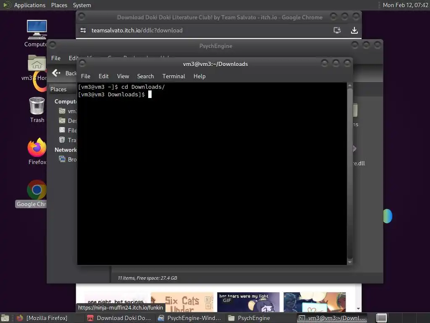The image size is (430, 323).
Task: Select the Computer desktop icon
Action: coord(37,34)
